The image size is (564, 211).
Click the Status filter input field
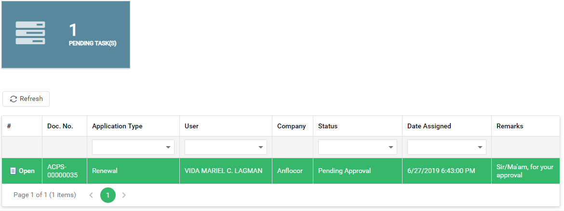pos(352,147)
